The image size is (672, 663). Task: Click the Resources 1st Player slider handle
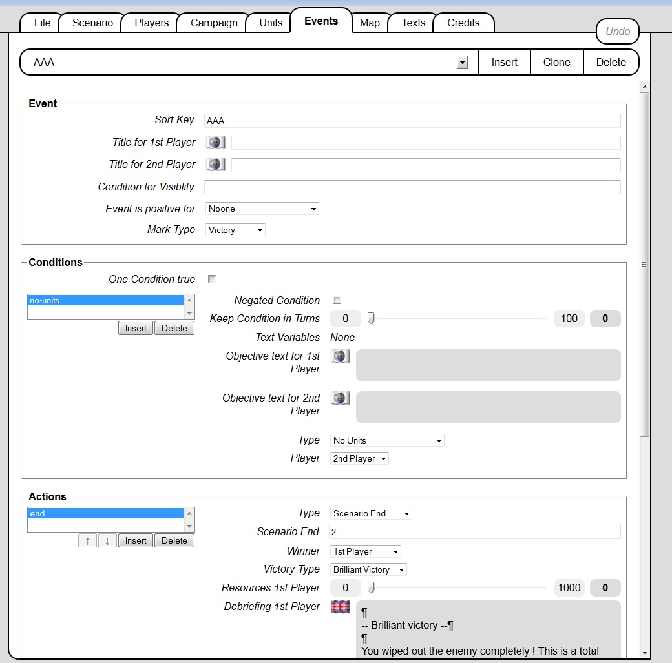[371, 587]
